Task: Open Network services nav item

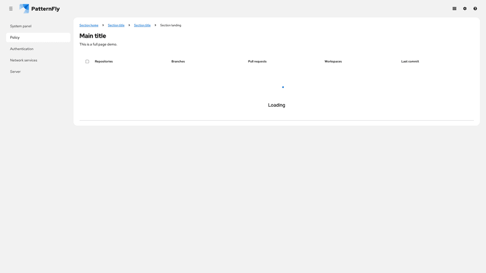Action: (24, 60)
